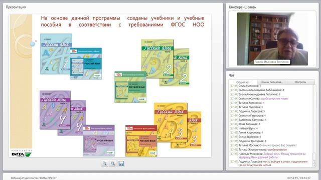Click Валентина Сапунова's chat message

[248, 120]
